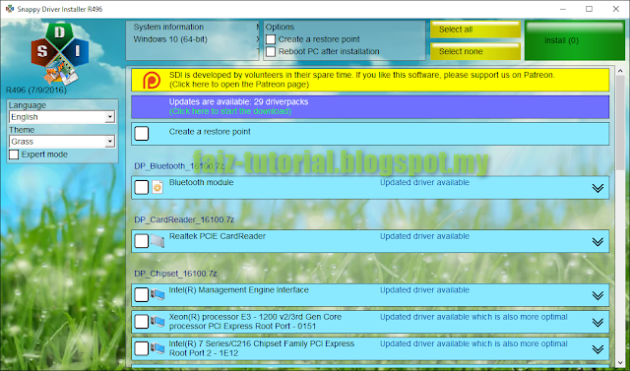
Task: Click the Install (0) button
Action: point(575,40)
